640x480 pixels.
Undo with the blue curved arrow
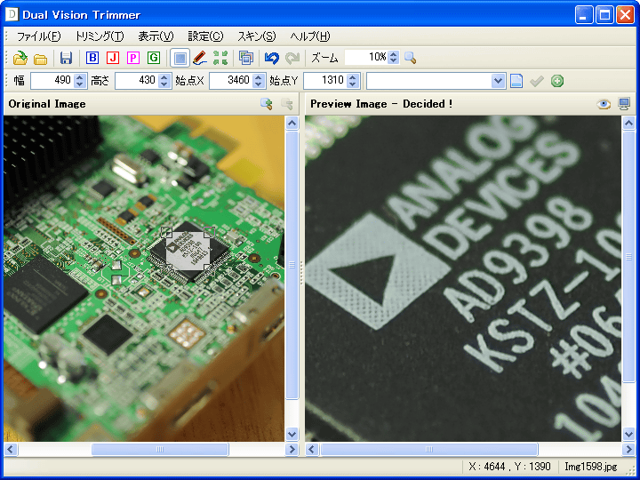pyautogui.click(x=272, y=58)
